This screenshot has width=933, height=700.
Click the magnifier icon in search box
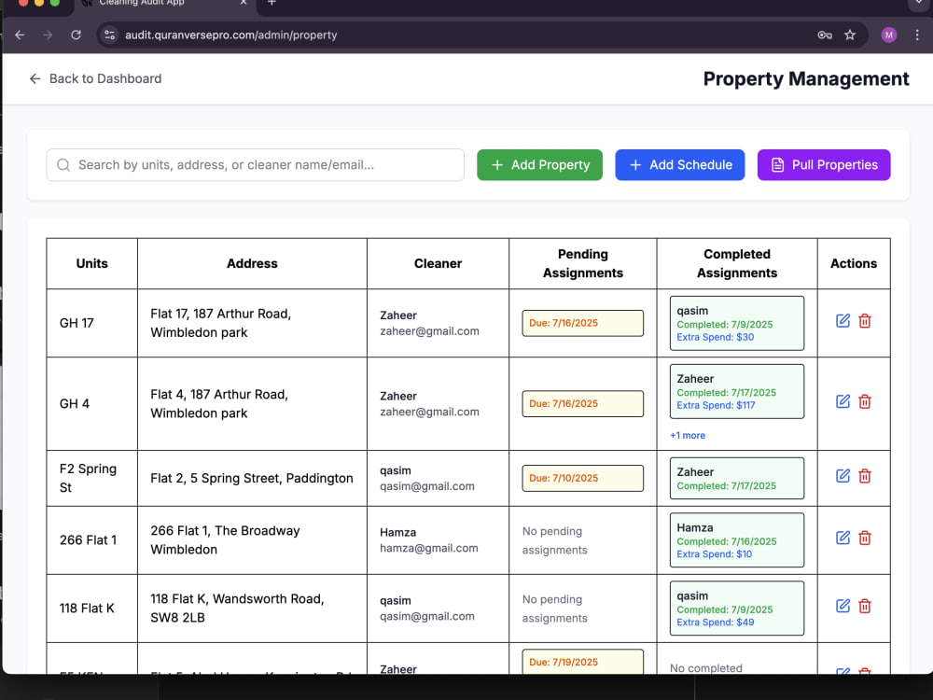(x=63, y=165)
